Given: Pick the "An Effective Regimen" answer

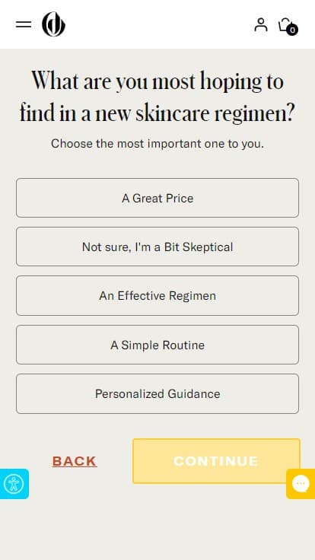Looking at the screenshot, I should 157,296.
